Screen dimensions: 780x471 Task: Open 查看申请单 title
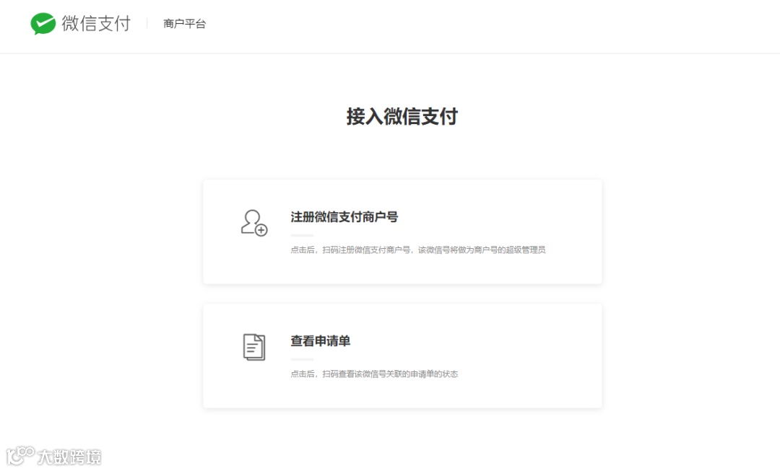321,341
